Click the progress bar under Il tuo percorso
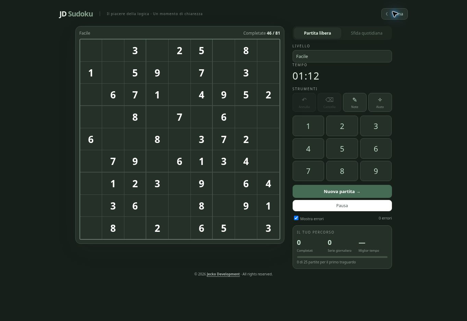The image size is (467, 321). pyautogui.click(x=342, y=257)
